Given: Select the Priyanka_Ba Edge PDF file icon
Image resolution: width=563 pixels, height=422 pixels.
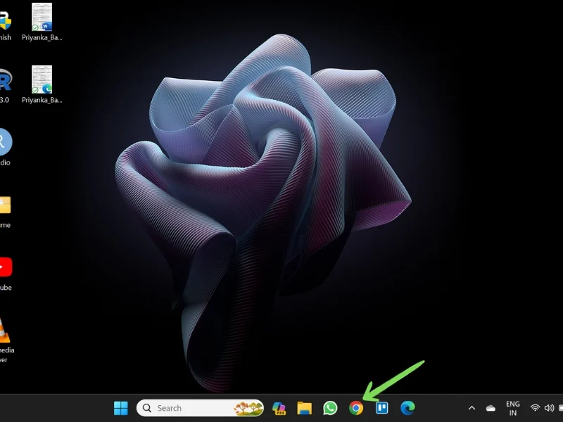Looking at the screenshot, I should coord(42,79).
